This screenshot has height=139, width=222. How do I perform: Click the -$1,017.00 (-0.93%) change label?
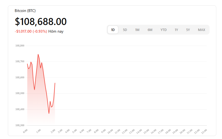click(x=31, y=31)
